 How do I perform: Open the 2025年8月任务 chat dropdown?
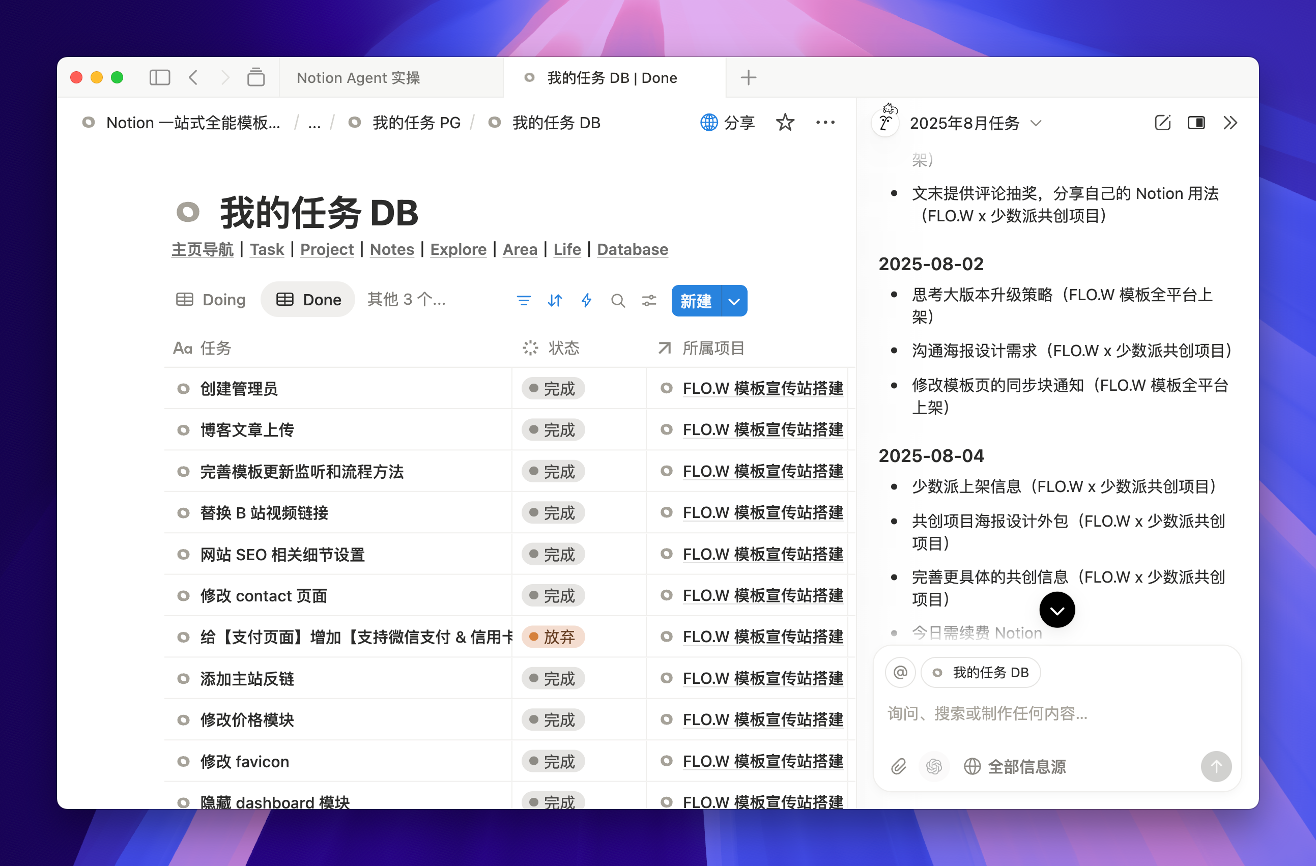pyautogui.click(x=976, y=123)
